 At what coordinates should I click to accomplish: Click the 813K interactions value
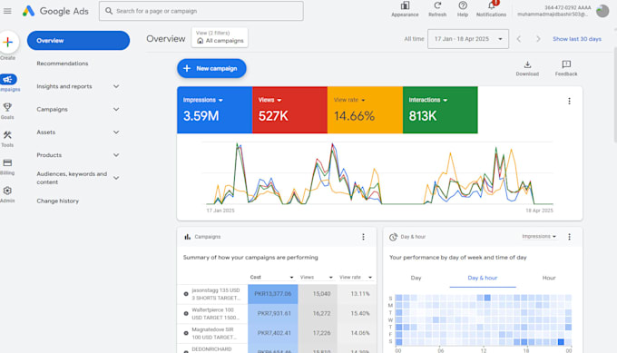[423, 116]
